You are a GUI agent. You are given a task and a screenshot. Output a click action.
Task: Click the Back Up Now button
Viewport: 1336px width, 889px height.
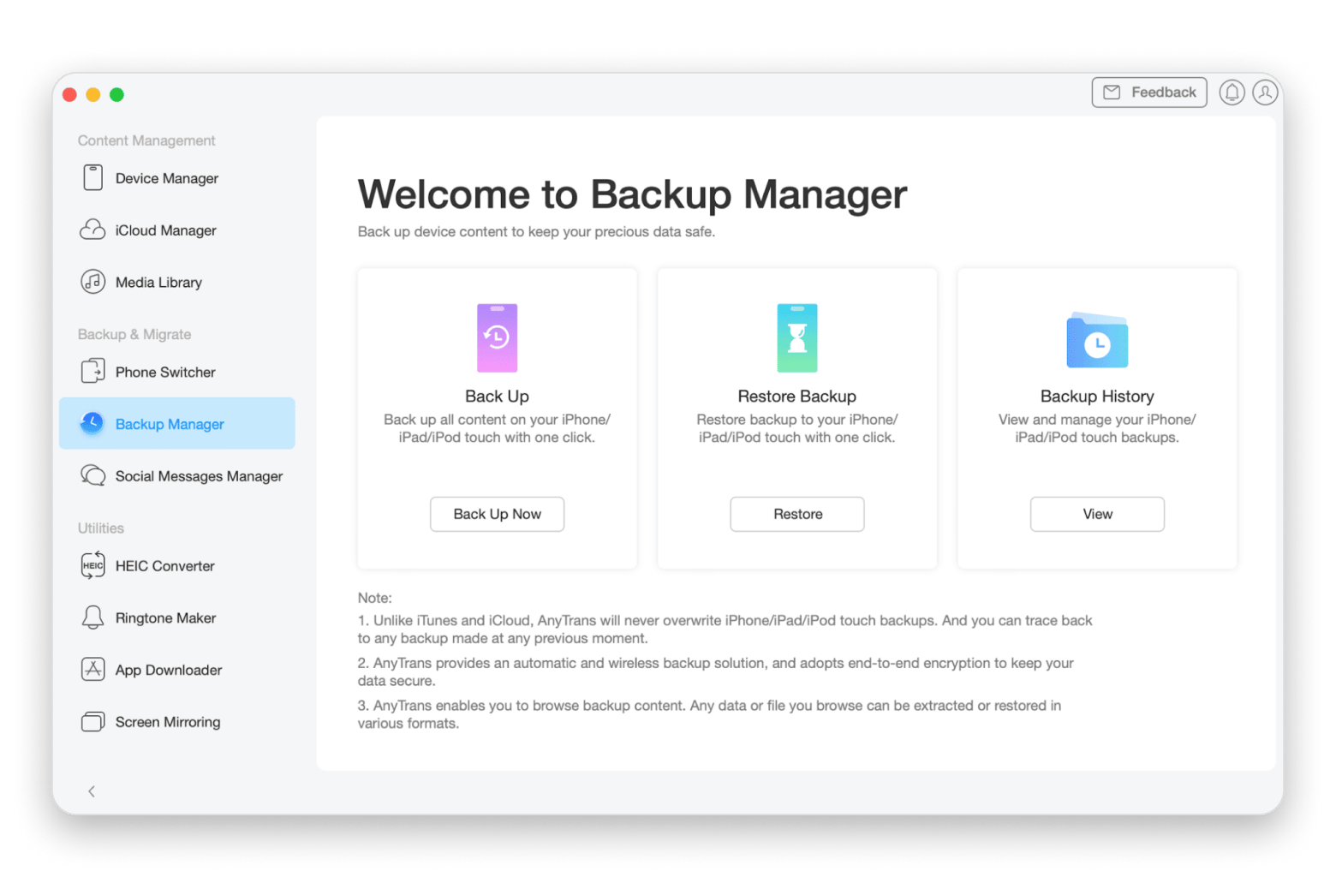click(x=497, y=514)
